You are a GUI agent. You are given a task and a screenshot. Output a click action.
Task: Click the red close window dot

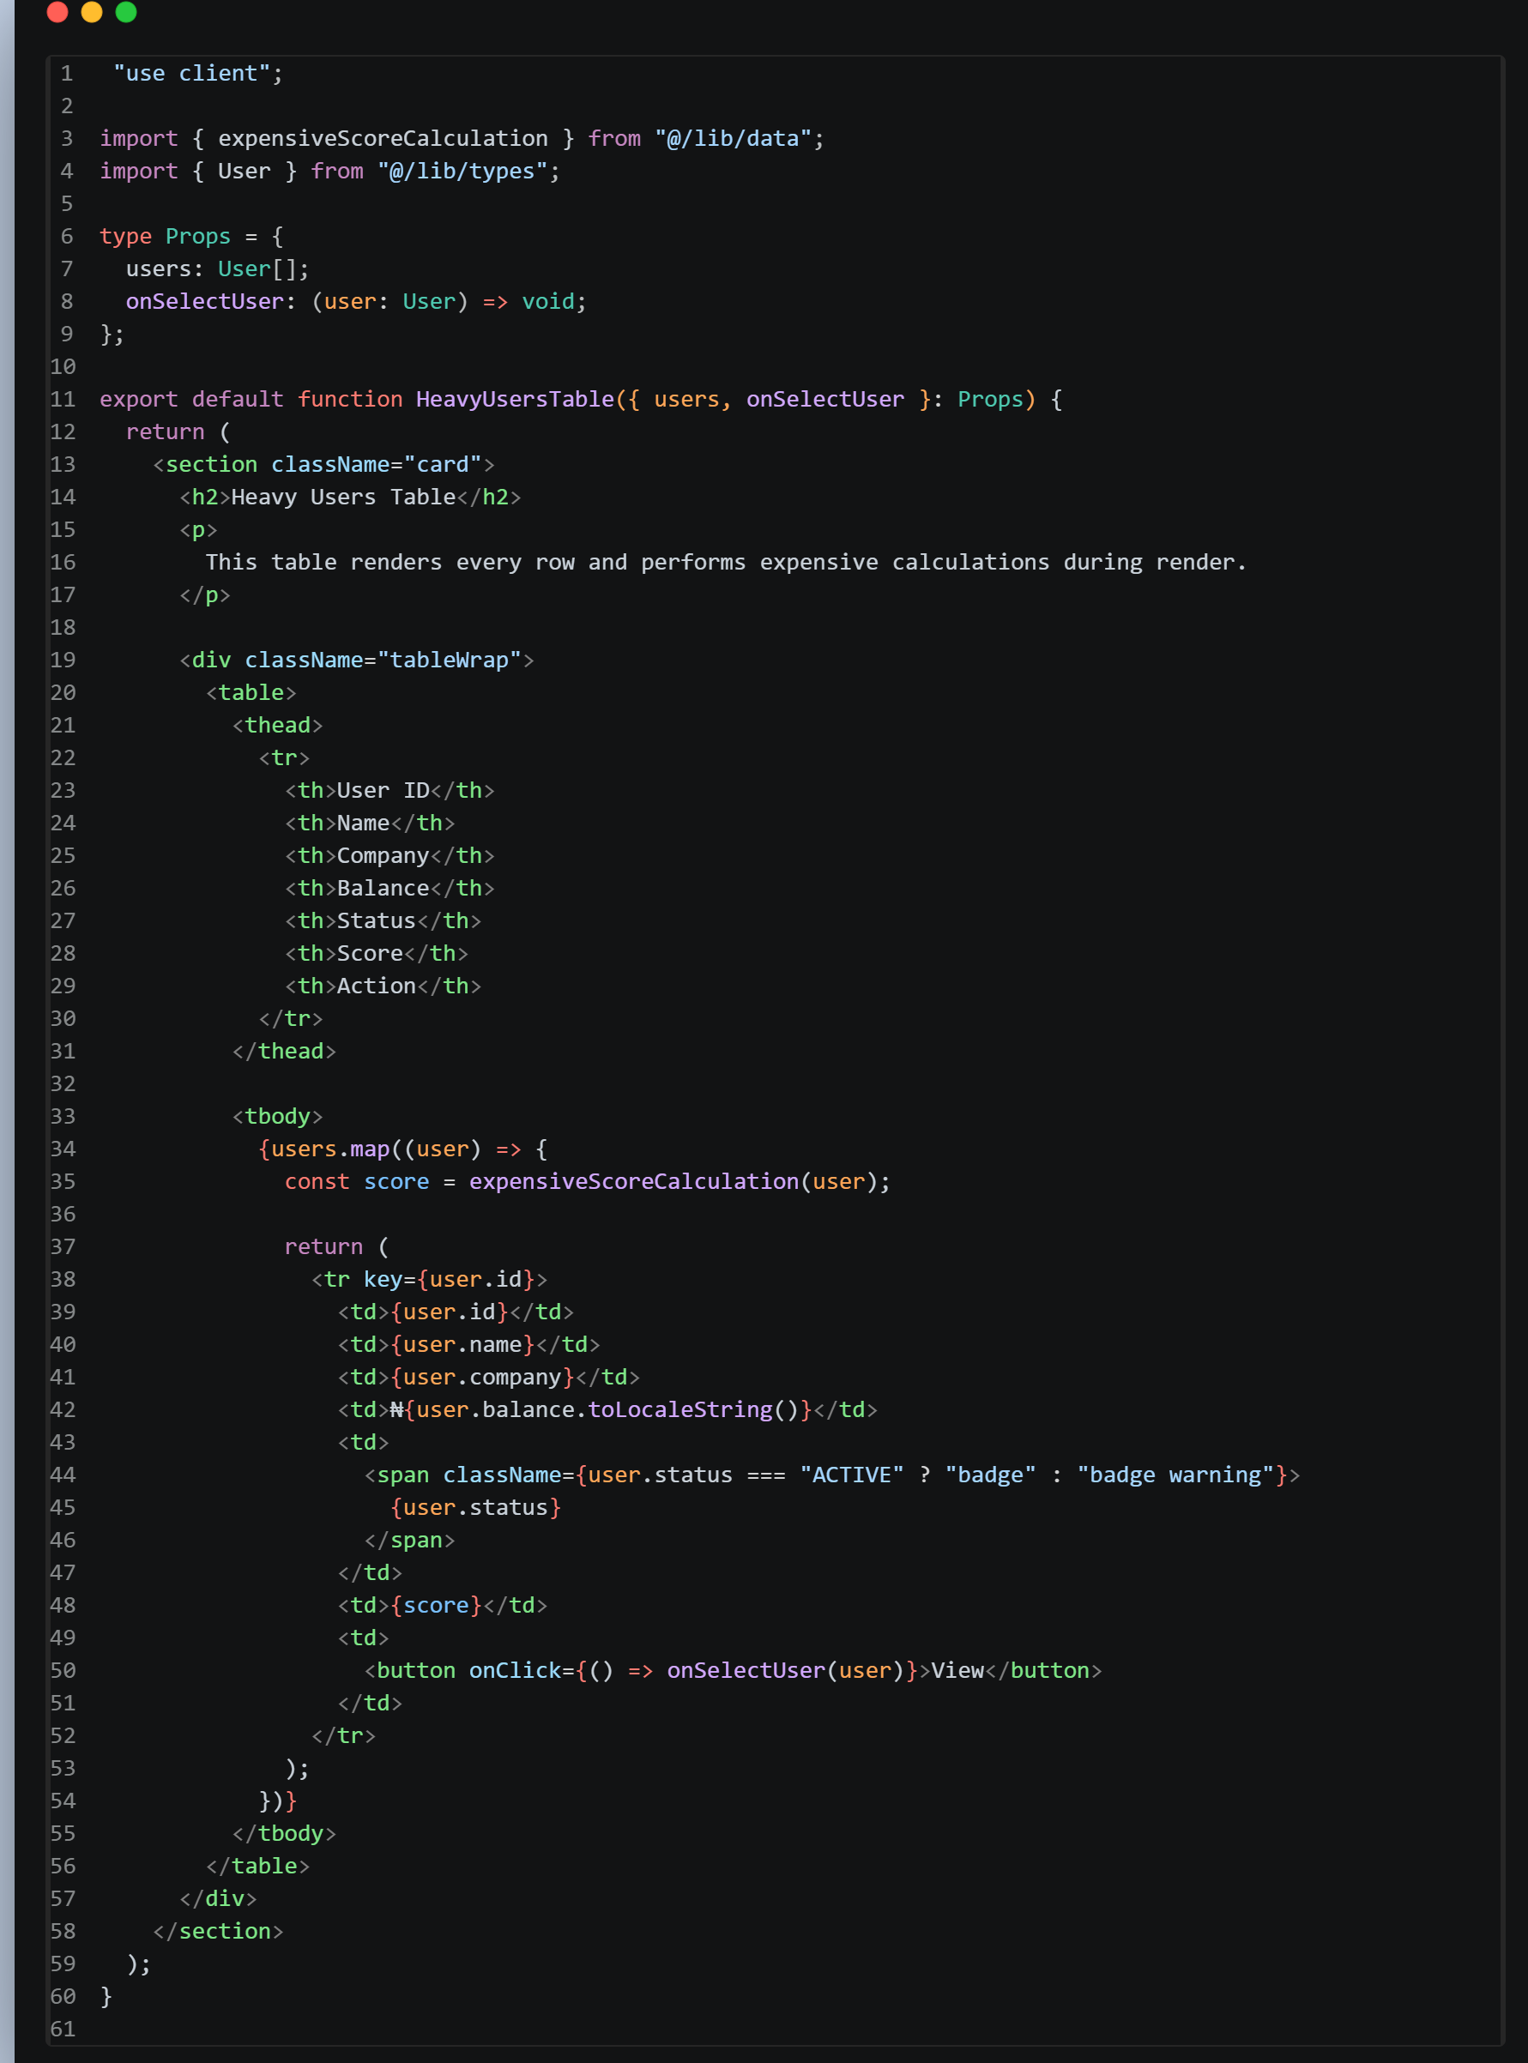(x=57, y=12)
